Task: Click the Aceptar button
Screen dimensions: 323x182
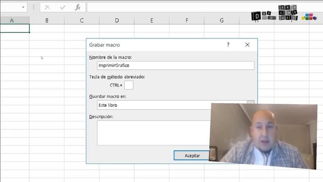Action: pos(192,155)
